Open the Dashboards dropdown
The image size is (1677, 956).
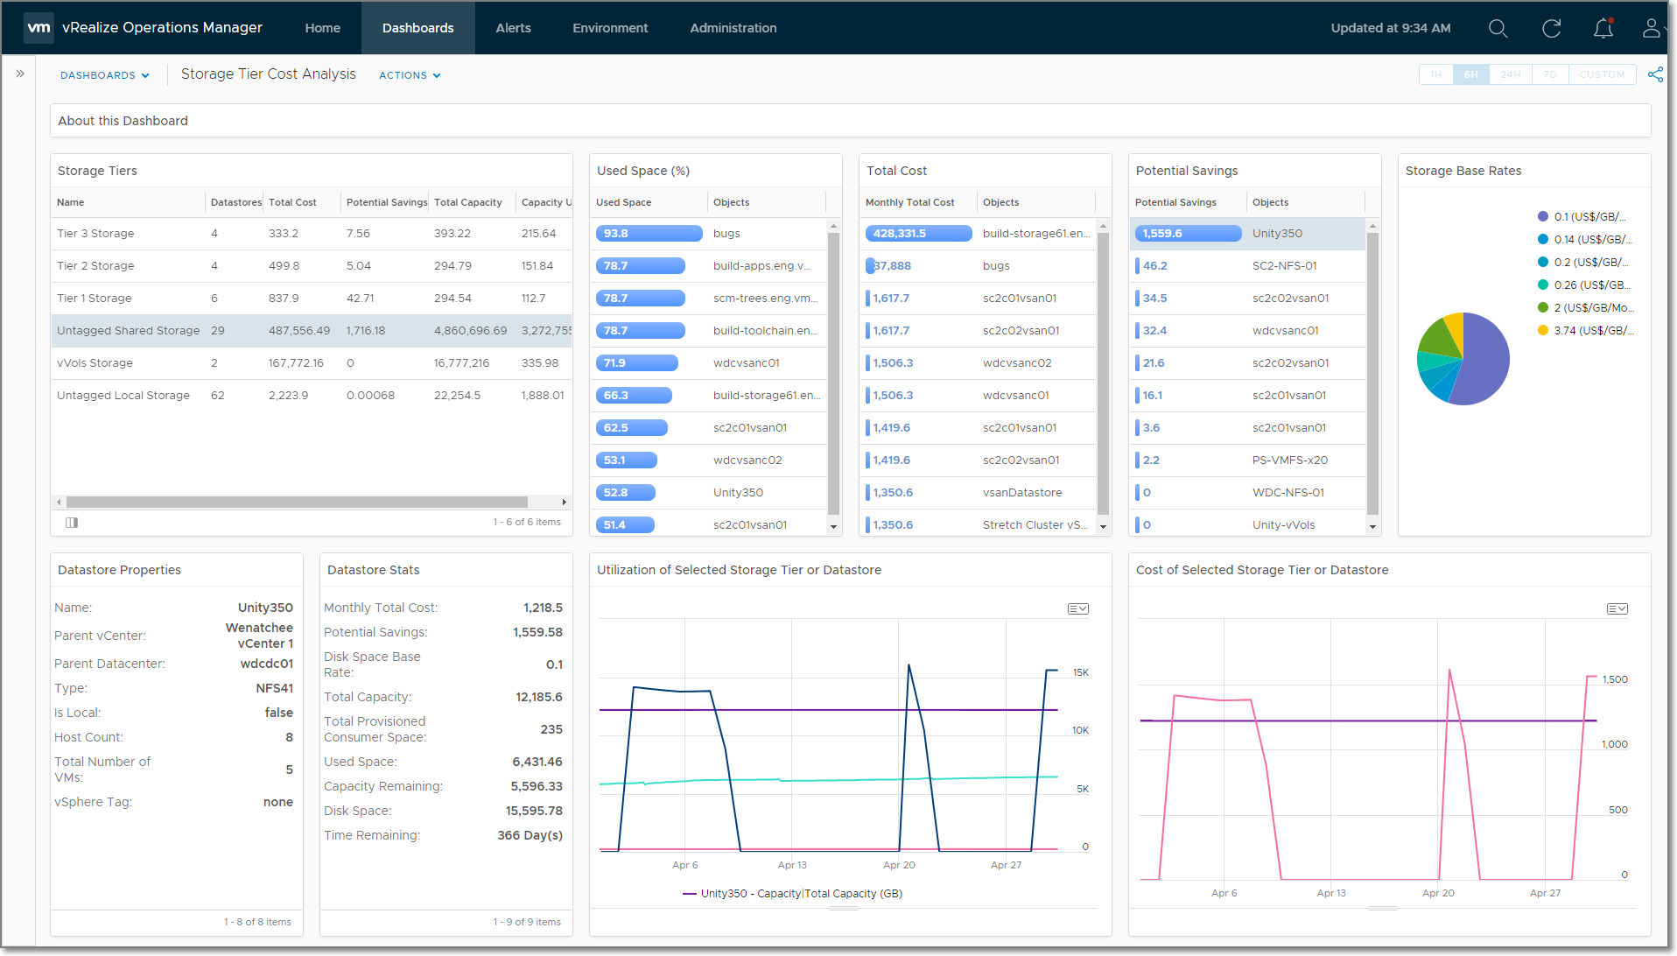tap(104, 75)
